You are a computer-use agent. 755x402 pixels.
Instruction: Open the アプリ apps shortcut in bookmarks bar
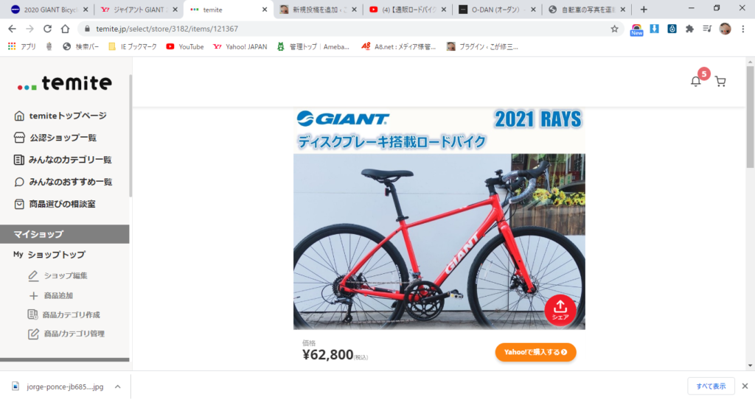[x=22, y=46]
